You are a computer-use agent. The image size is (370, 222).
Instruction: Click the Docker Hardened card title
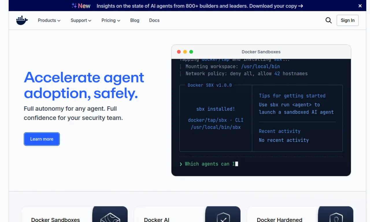point(280,220)
